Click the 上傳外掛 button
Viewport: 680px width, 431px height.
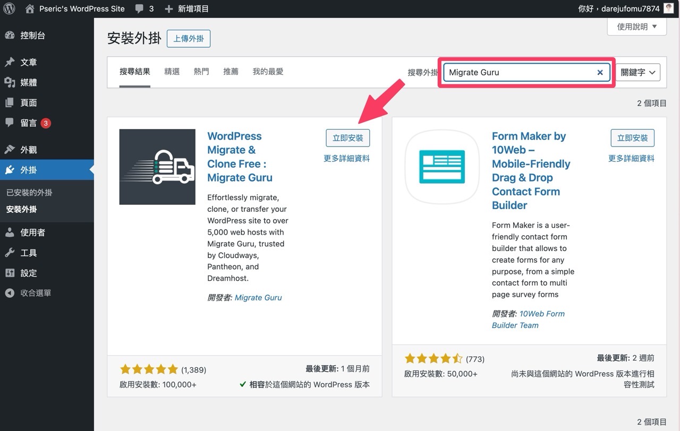click(x=189, y=39)
